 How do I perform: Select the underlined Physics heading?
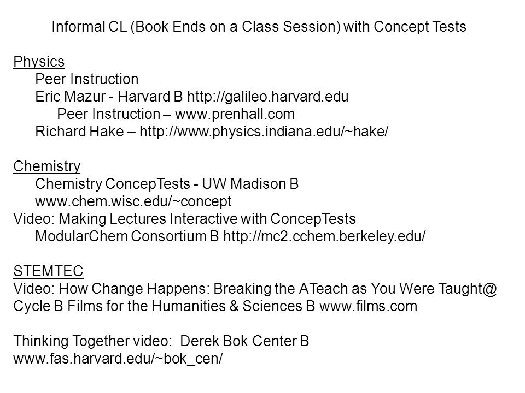pos(39,62)
